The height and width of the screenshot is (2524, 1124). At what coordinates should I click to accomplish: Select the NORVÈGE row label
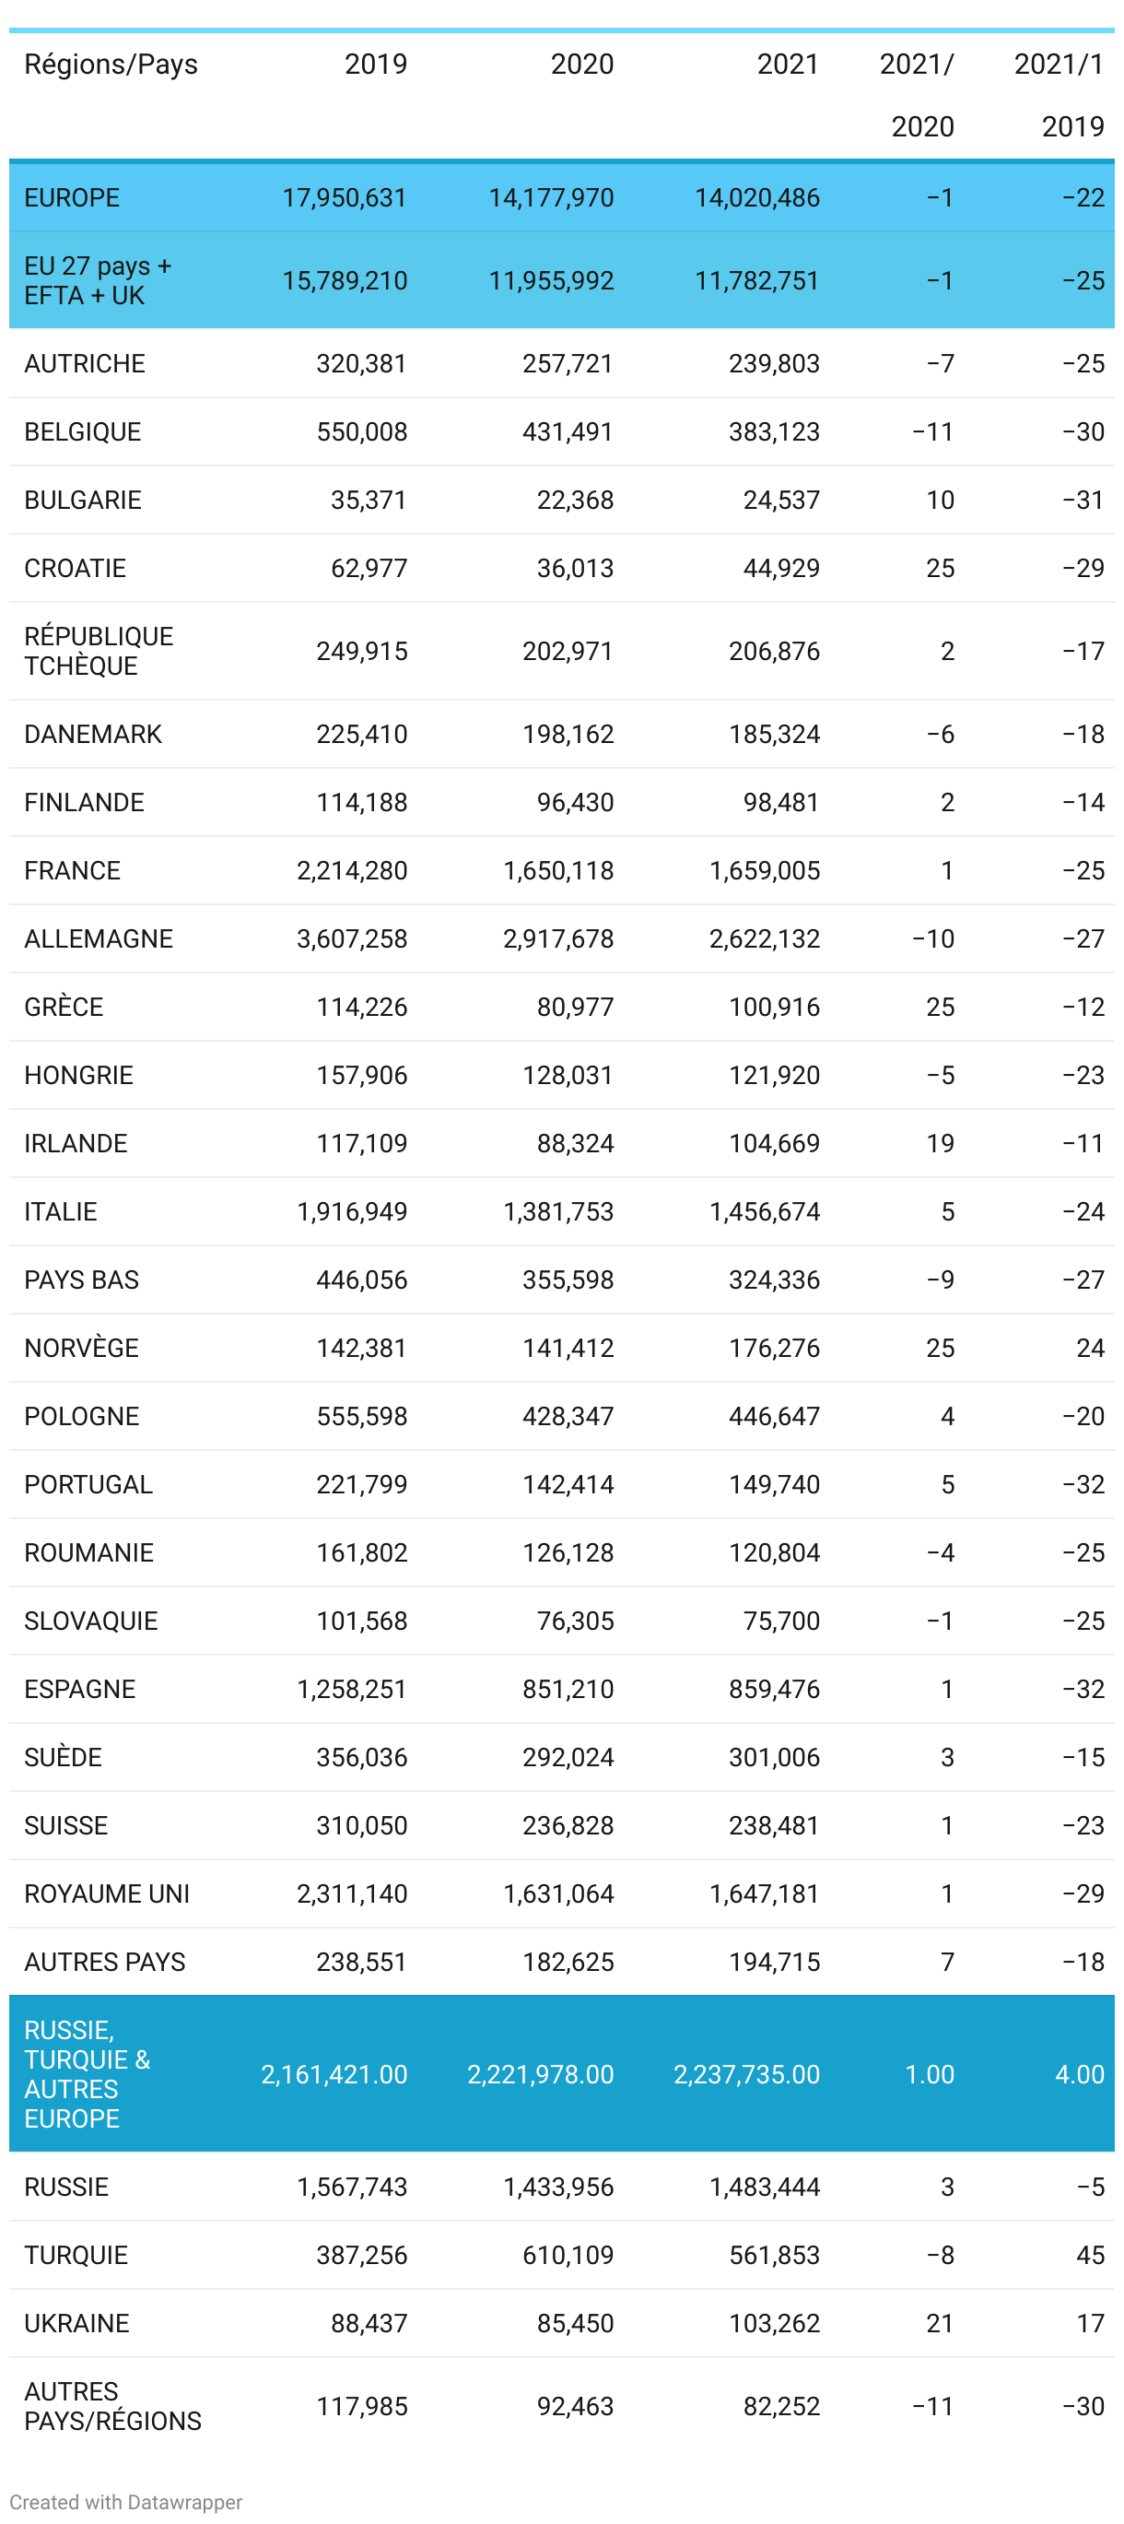click(x=81, y=1349)
